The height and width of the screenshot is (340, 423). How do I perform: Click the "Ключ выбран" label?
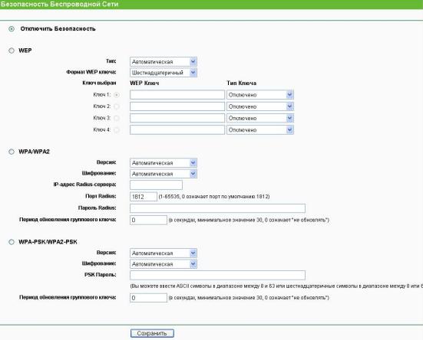coord(99,83)
